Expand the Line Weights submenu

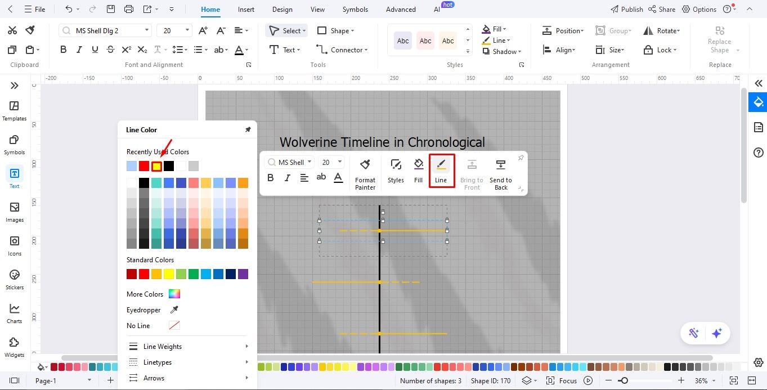[x=188, y=347]
